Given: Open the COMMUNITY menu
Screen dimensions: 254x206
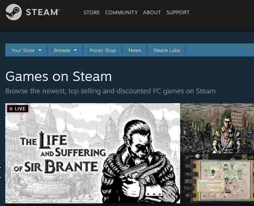Looking at the screenshot, I should (121, 12).
